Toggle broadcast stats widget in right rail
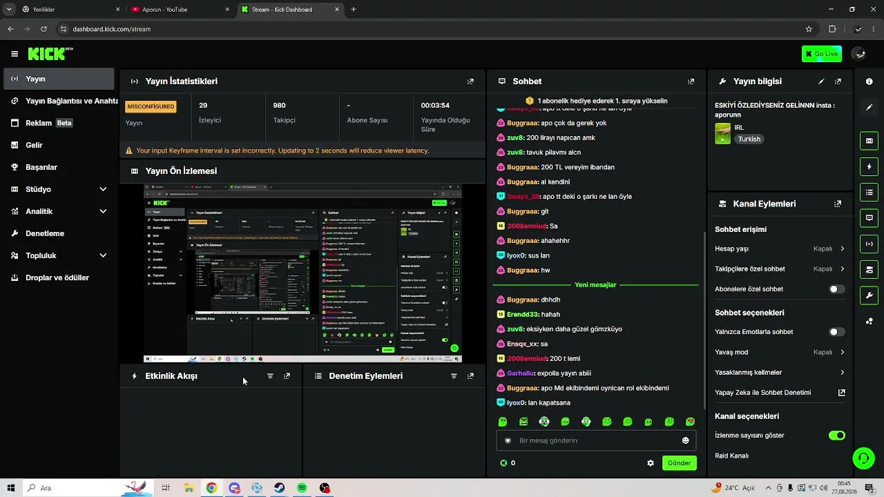The width and height of the screenshot is (884, 497). point(869,244)
